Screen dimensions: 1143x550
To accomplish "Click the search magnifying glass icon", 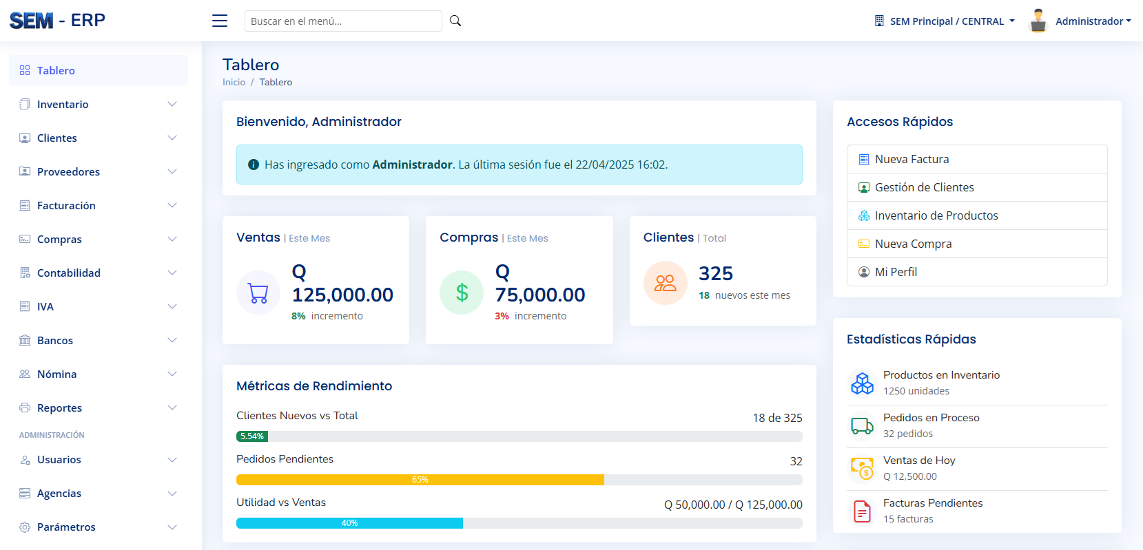I will (x=455, y=21).
